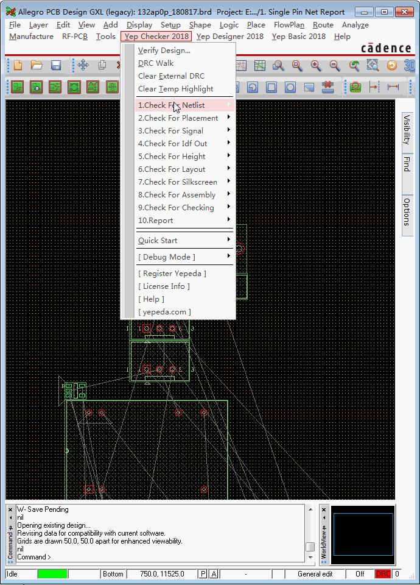Viewport: 420px width, 585px height.
Task: Select the Add Arc shape tool
Action: tap(253, 87)
